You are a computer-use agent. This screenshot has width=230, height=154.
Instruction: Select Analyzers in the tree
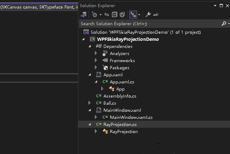coord(119,54)
